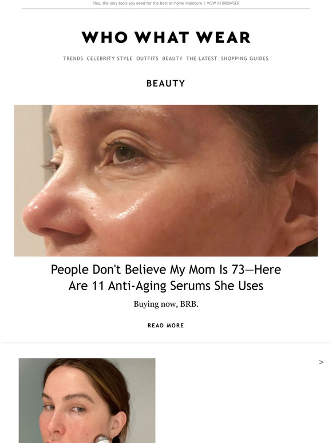The width and height of the screenshot is (332, 443).
Task: Click the Who What Wear logo
Action: [x=166, y=38]
